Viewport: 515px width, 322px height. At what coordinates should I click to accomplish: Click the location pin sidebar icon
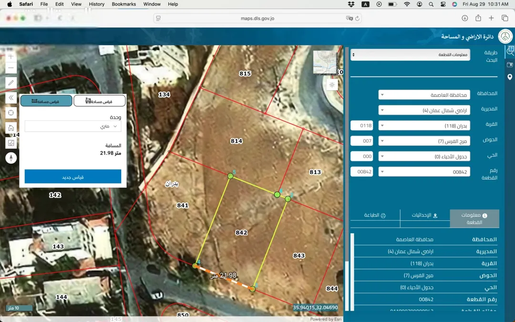pos(510,77)
